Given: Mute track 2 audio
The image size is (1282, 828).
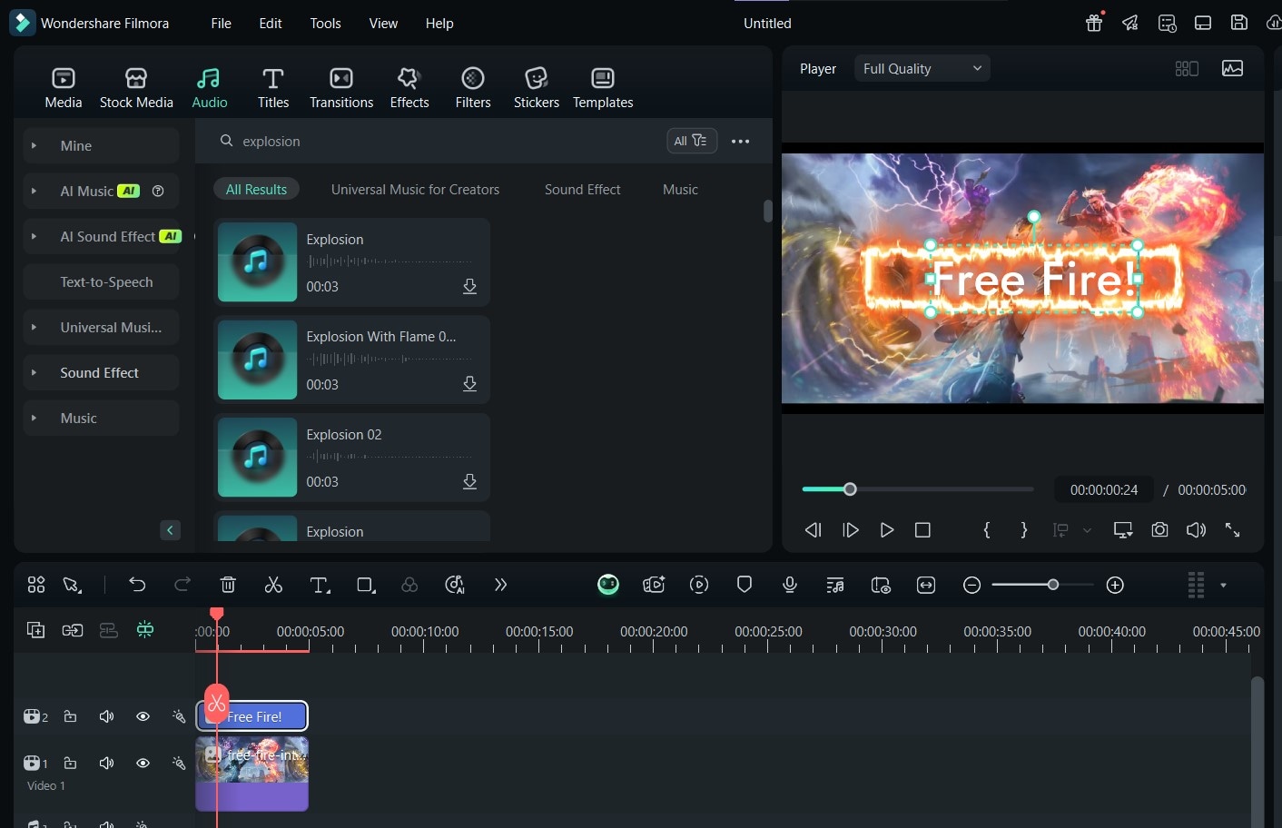Looking at the screenshot, I should (x=106, y=716).
